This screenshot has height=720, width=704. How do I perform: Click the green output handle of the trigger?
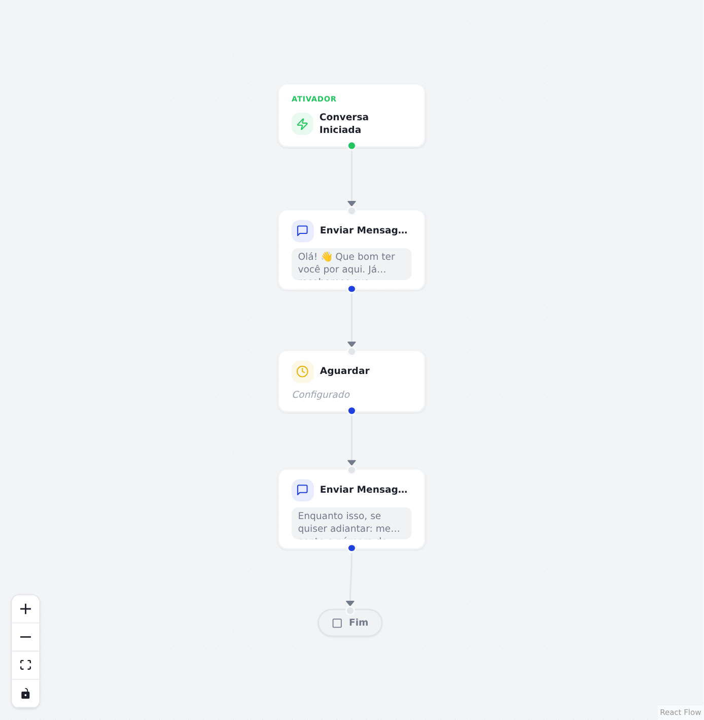tap(351, 146)
